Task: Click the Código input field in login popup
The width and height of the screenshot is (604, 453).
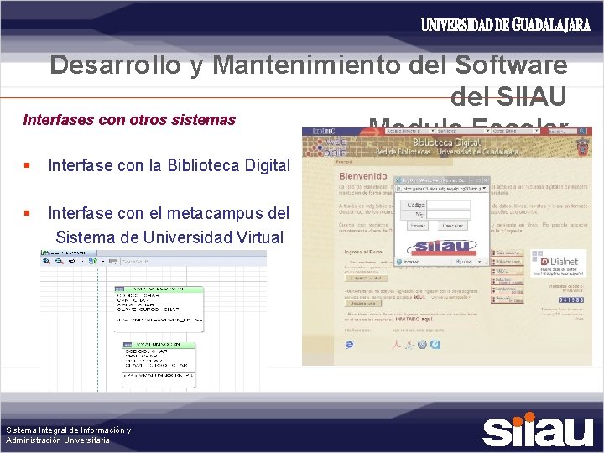Action: pyautogui.click(x=448, y=205)
